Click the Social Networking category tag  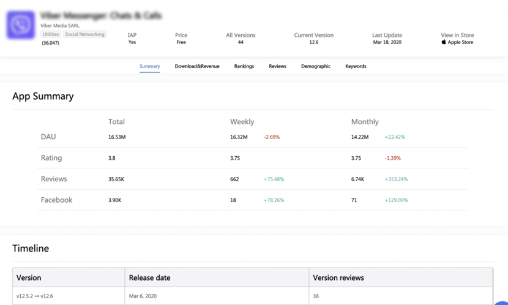pyautogui.click(x=85, y=34)
